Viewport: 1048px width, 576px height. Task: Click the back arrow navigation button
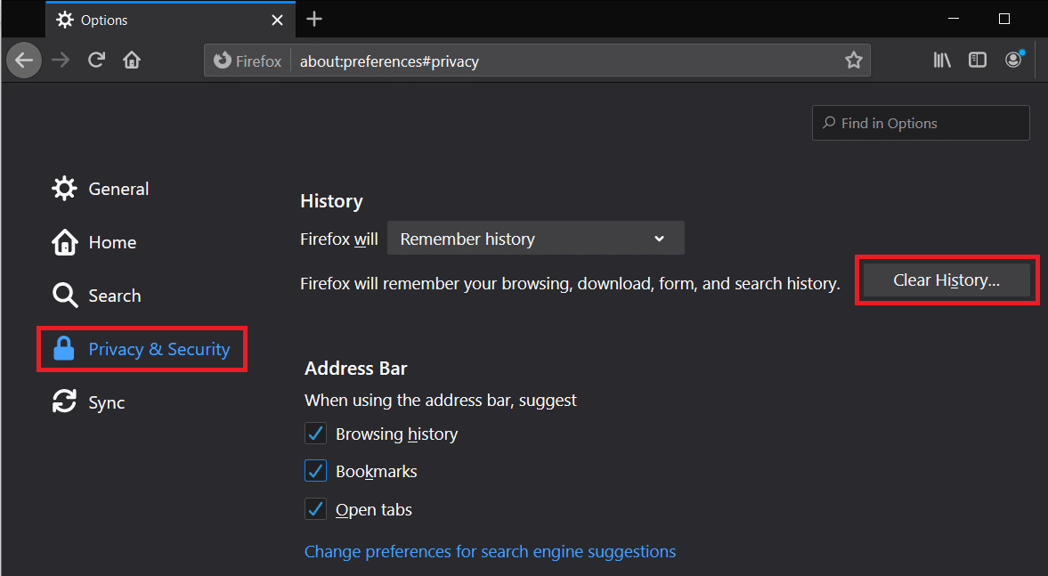pos(24,61)
